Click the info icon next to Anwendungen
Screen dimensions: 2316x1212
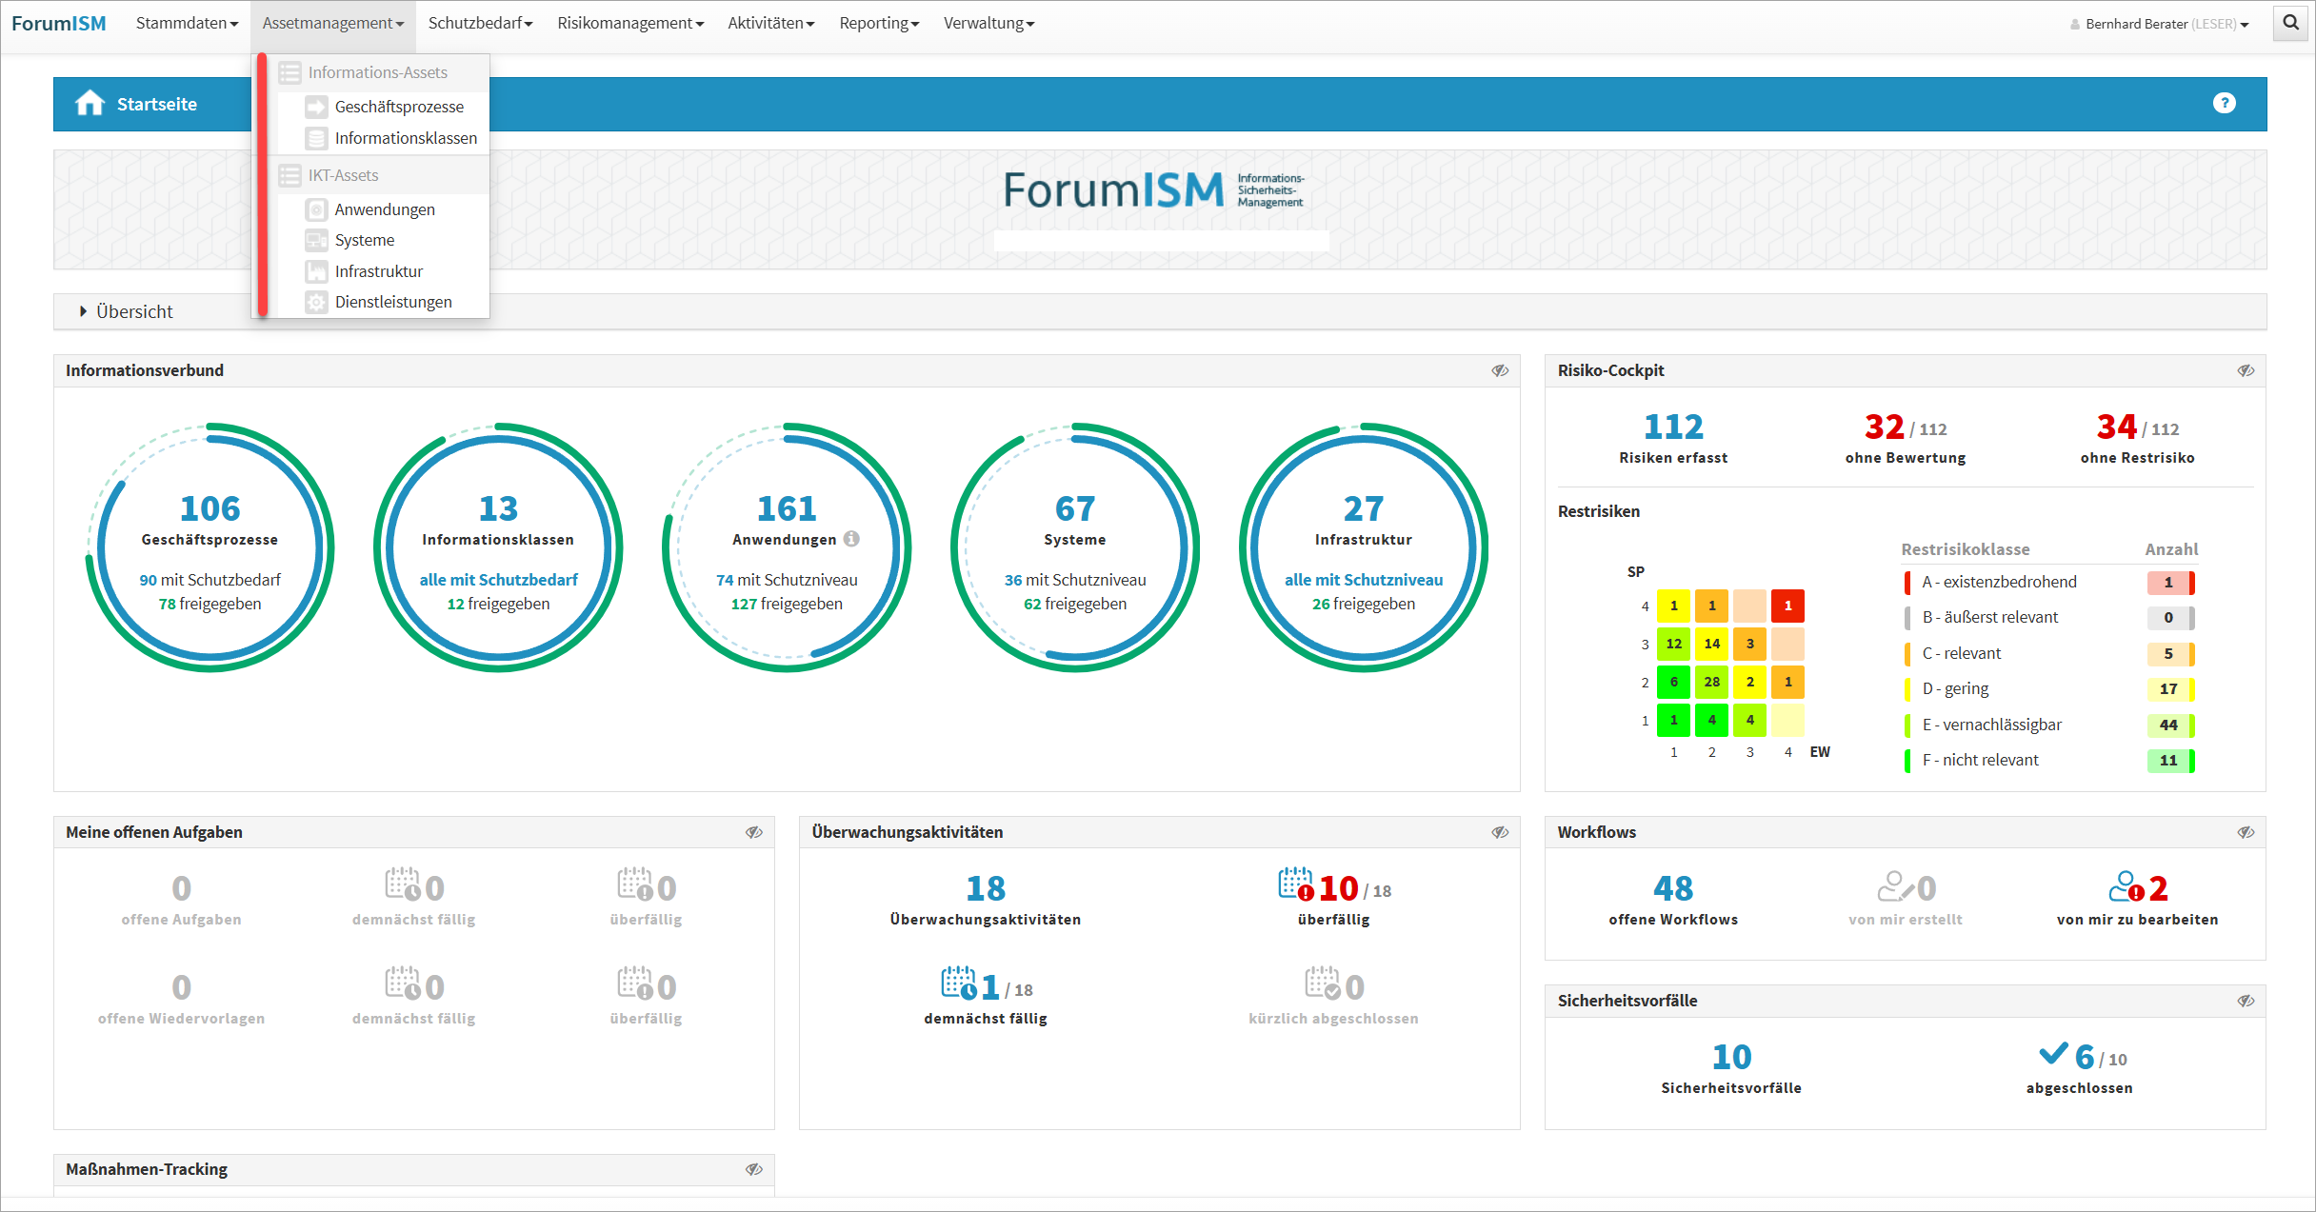pyautogui.click(x=851, y=539)
